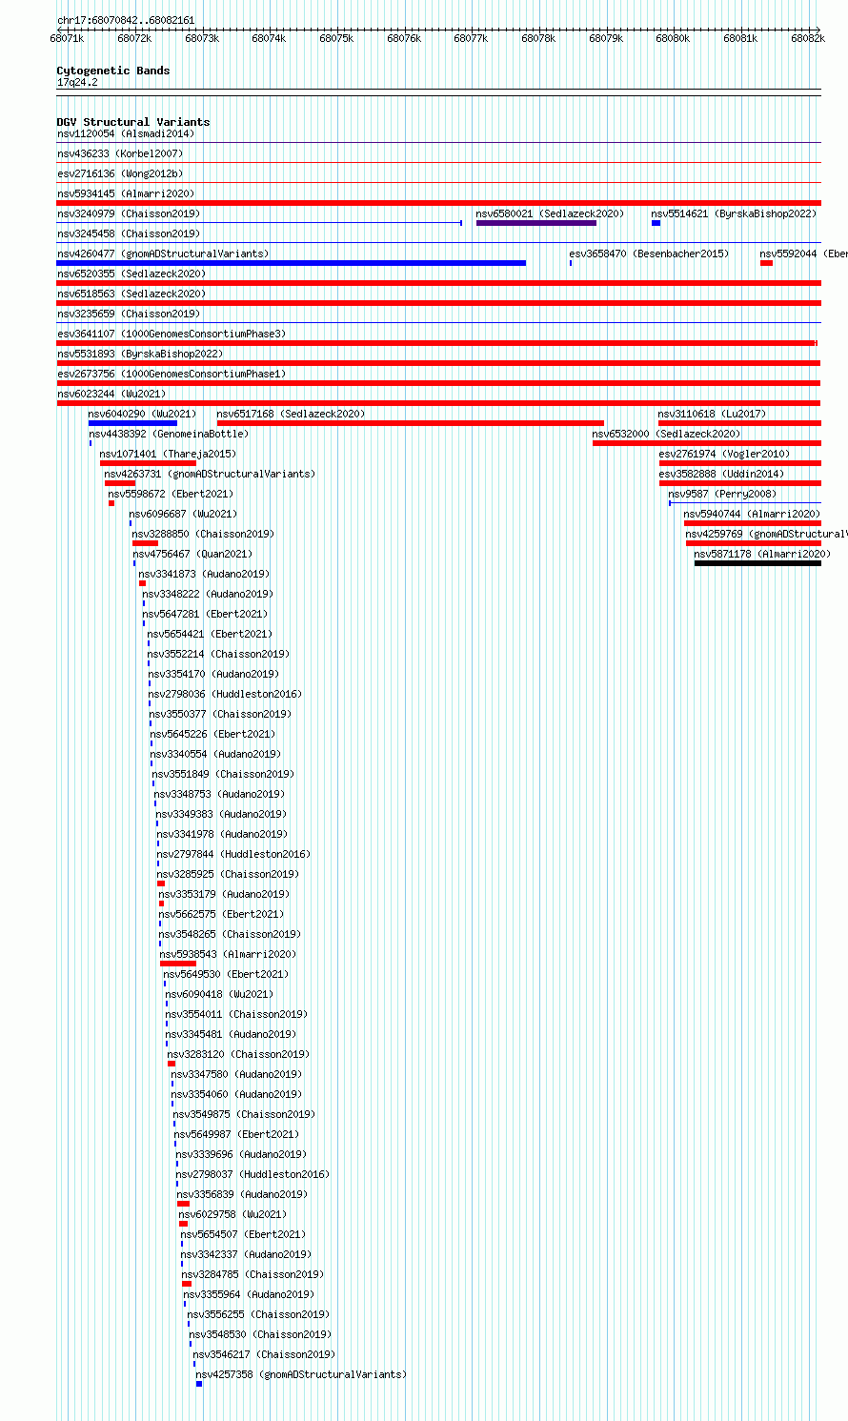Click the blue nsv4260477 gnomAD bar
This screenshot has height=1421, width=848.
(292, 263)
